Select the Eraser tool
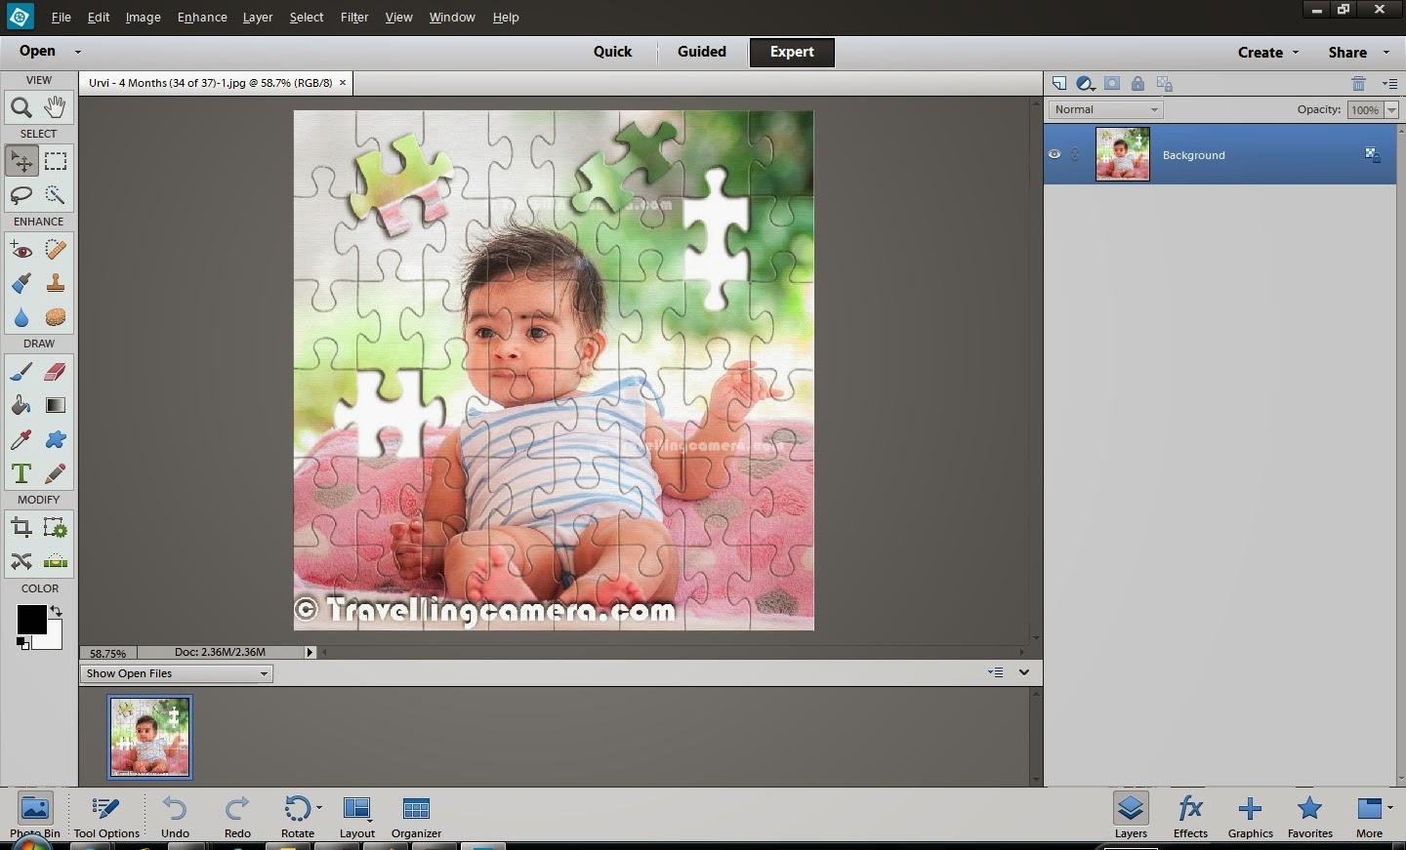Screen dimensions: 1406x850 point(56,372)
